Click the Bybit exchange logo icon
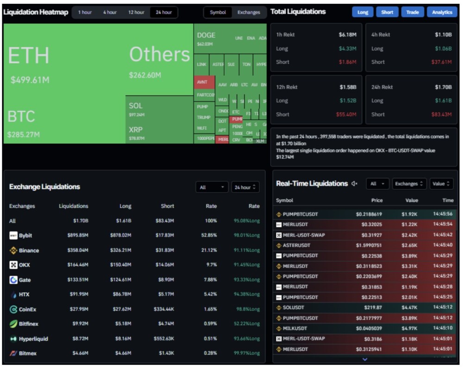The height and width of the screenshot is (371, 464). pos(13,236)
